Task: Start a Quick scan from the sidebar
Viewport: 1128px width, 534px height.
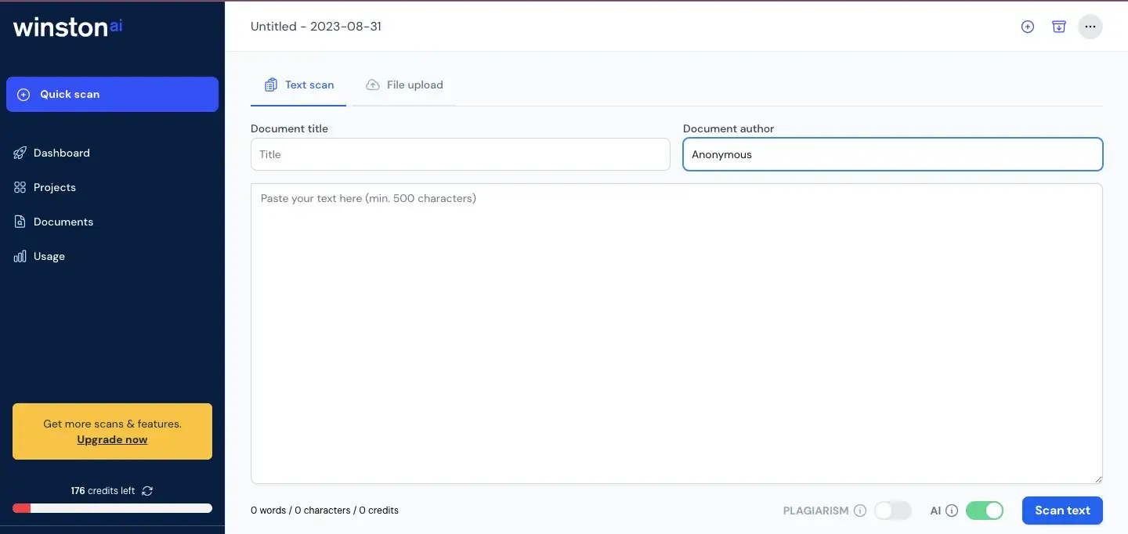Action: pos(112,94)
